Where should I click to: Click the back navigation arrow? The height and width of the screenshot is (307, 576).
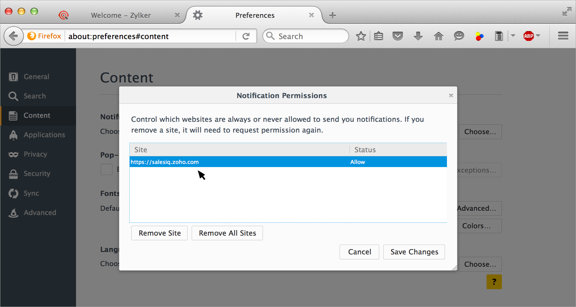tap(13, 36)
